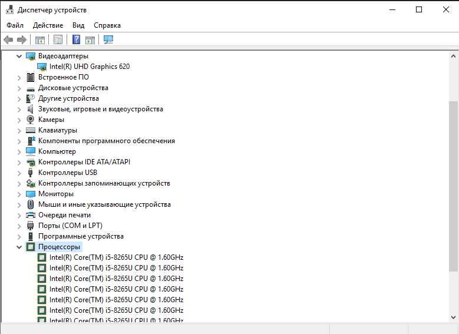Screen dimensions: 459x334
Task: Click the Камеры webcam icon
Action: pyautogui.click(x=30, y=120)
